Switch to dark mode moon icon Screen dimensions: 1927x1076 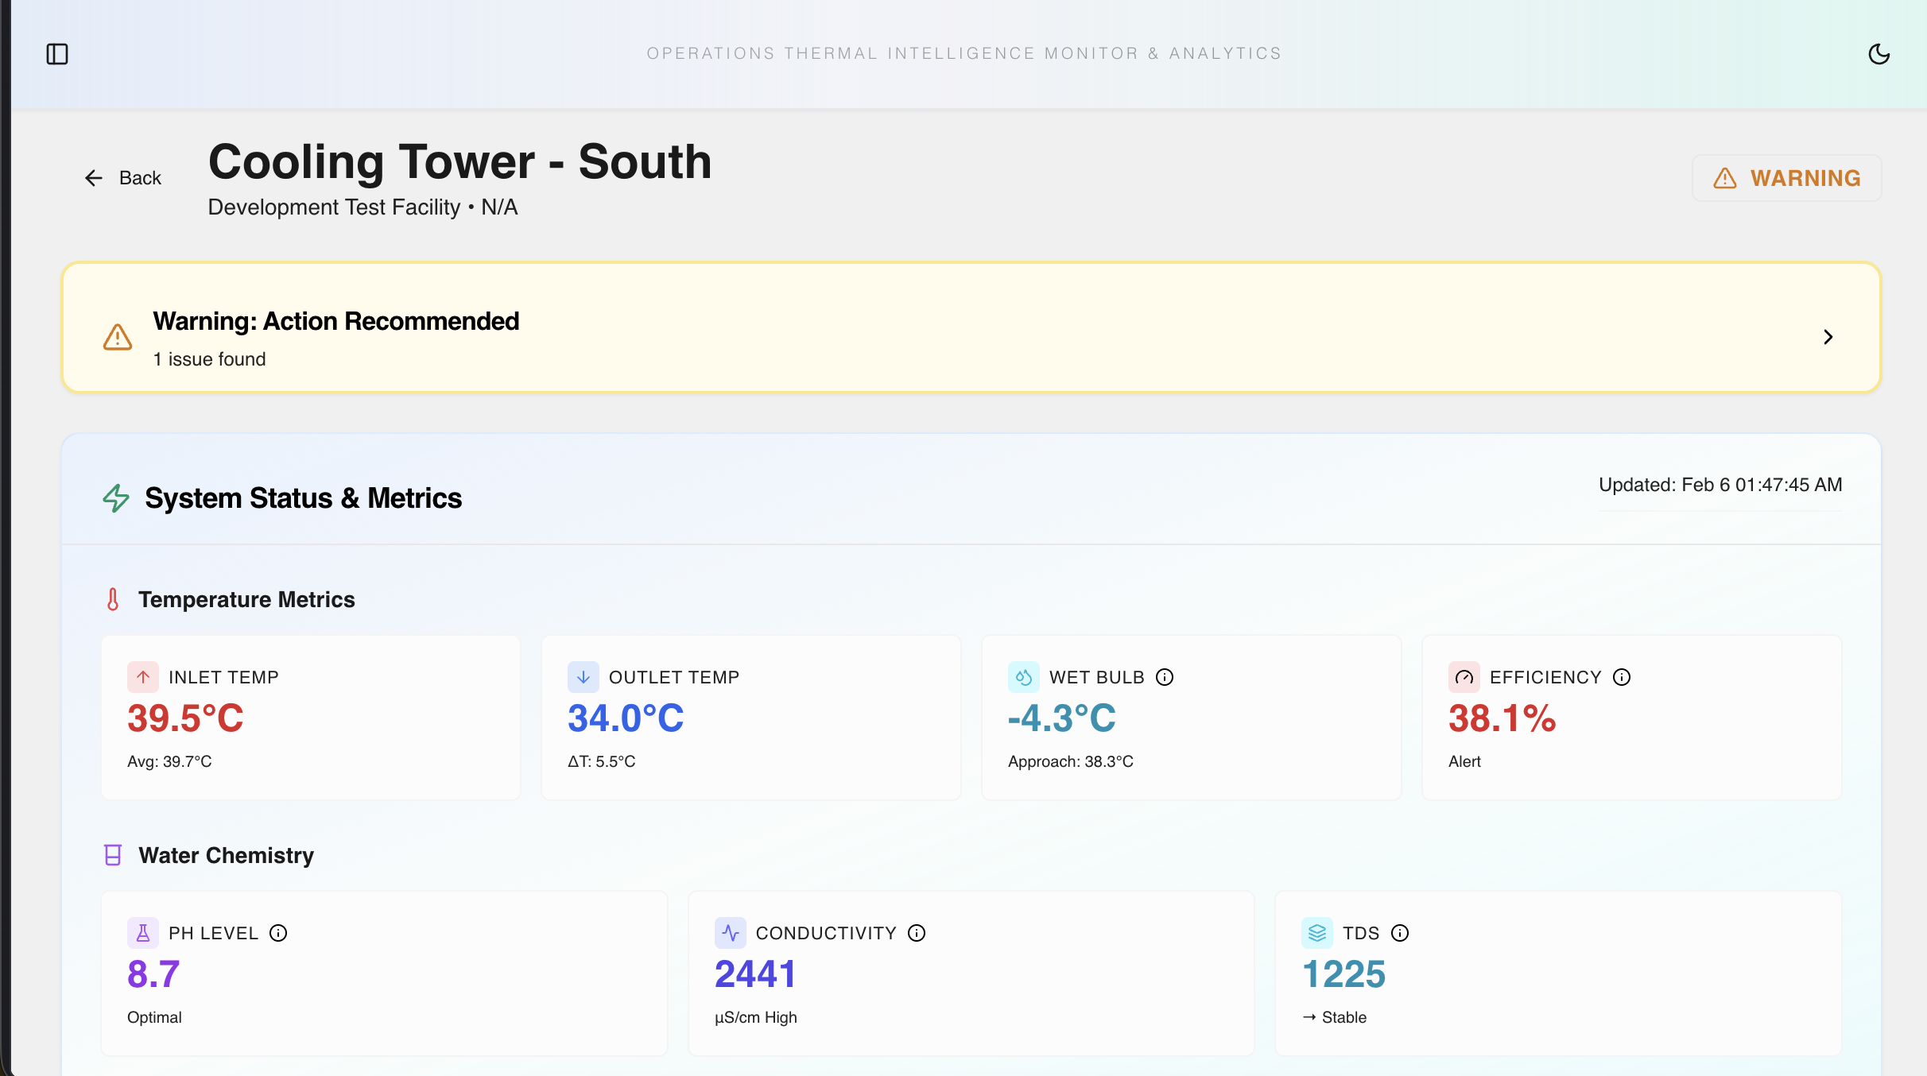point(1879,54)
